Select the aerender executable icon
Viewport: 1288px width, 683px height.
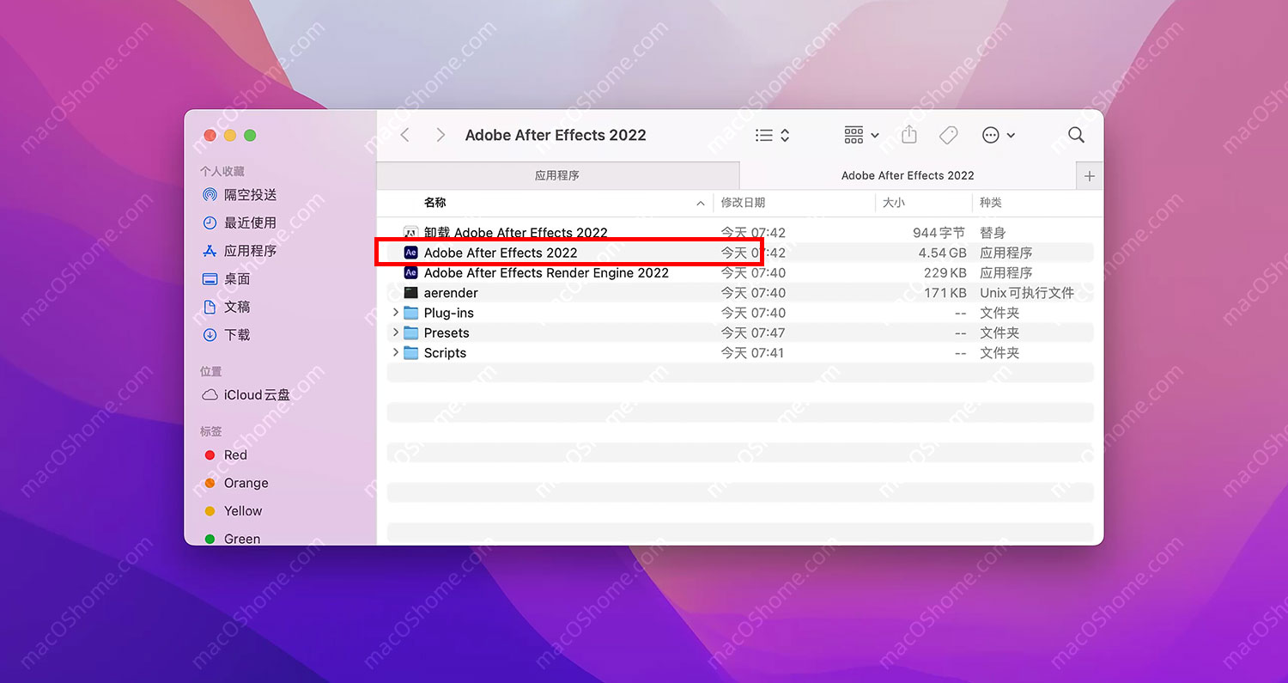[410, 293]
